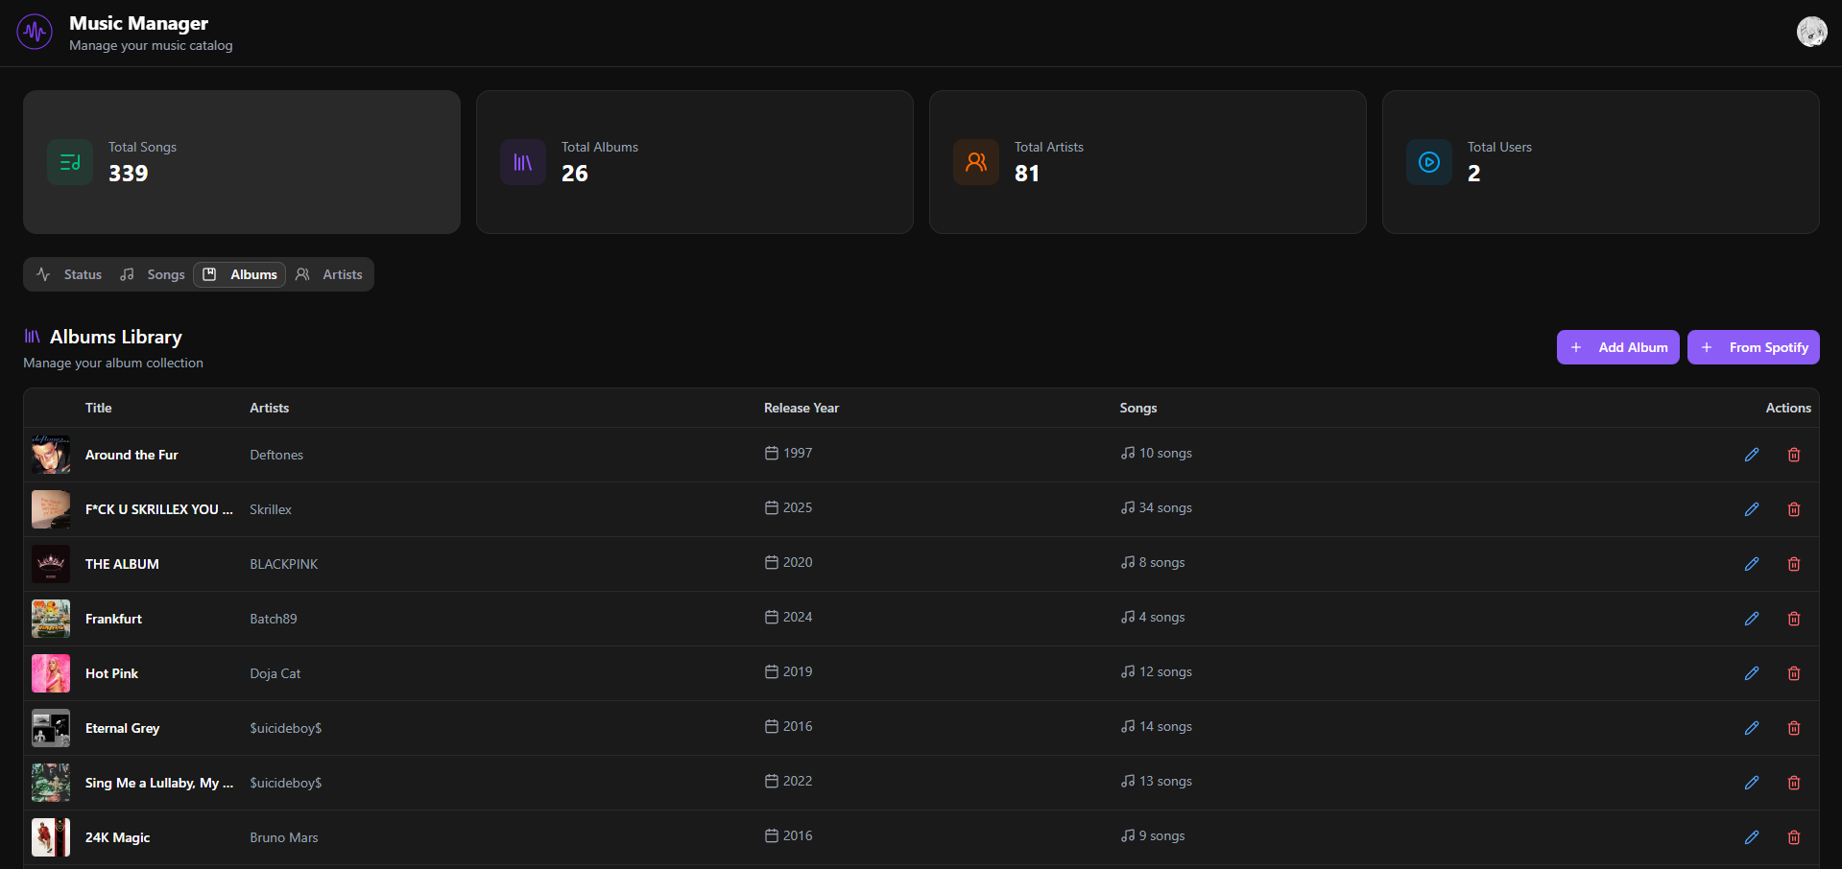Screen dimensions: 1842x869
Task: Delete the Skrillex album row
Action: coord(1794,509)
